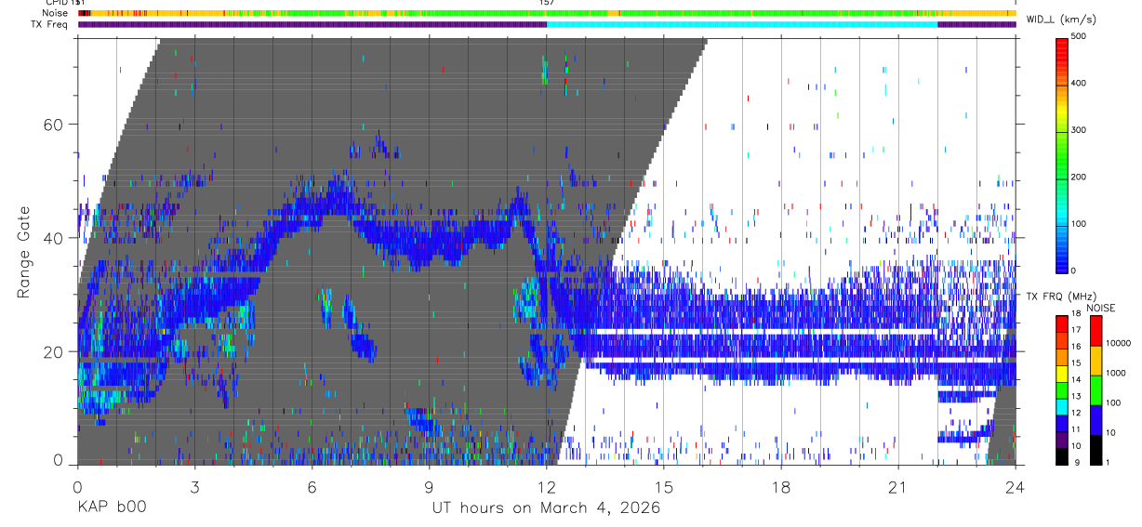Viewport: 1142px width, 527px height.
Task: Click the 'UT hours on March 4, 2026' axis title
Action: [547, 508]
